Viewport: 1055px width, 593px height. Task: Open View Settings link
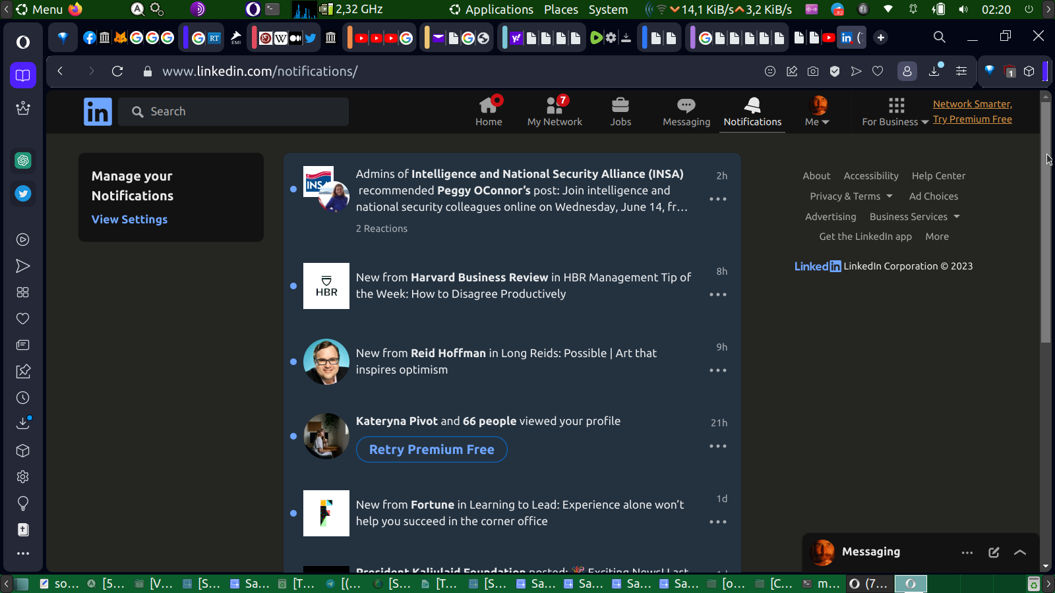pos(129,219)
